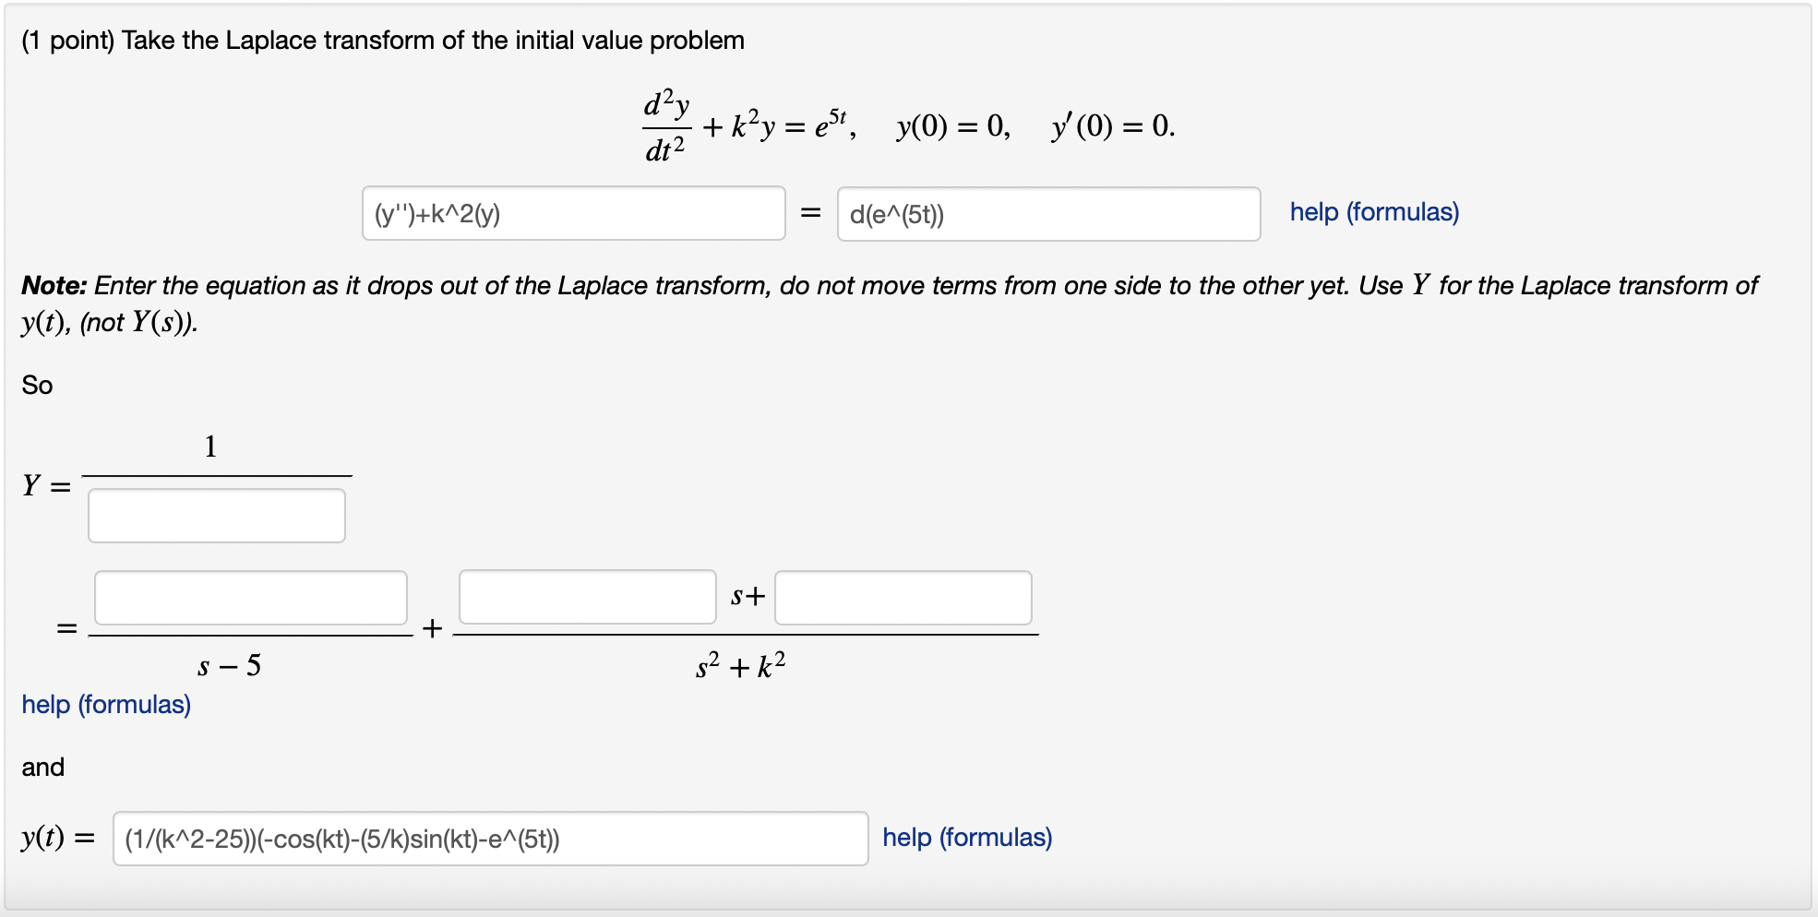This screenshot has width=1818, height=917.
Task: Click into the answer box over the s−5 denominator
Action: [250, 598]
